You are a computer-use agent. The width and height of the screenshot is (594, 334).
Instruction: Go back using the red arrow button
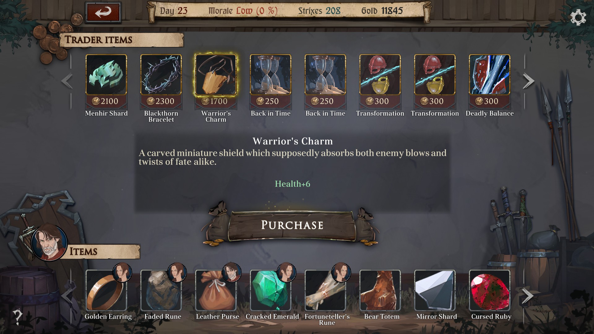pyautogui.click(x=103, y=12)
